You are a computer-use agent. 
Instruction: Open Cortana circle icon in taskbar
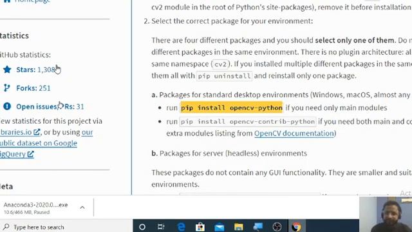point(142,227)
